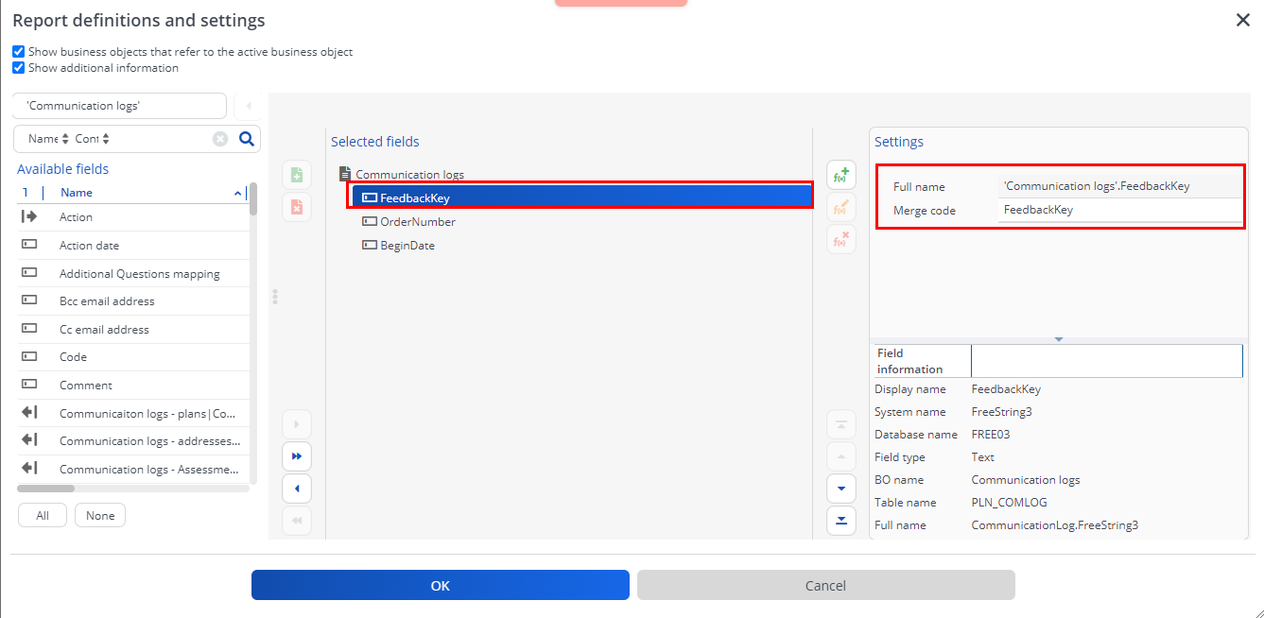Click Action date field icon
1264x618 pixels.
(x=29, y=245)
